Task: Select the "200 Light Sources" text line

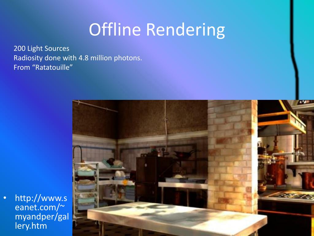Action: pyautogui.click(x=41, y=48)
